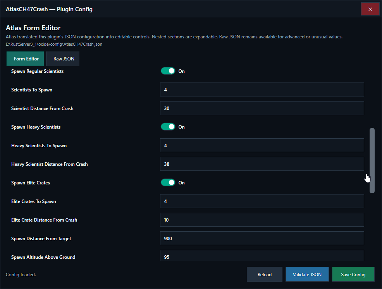Save the plugin config

click(x=353, y=274)
